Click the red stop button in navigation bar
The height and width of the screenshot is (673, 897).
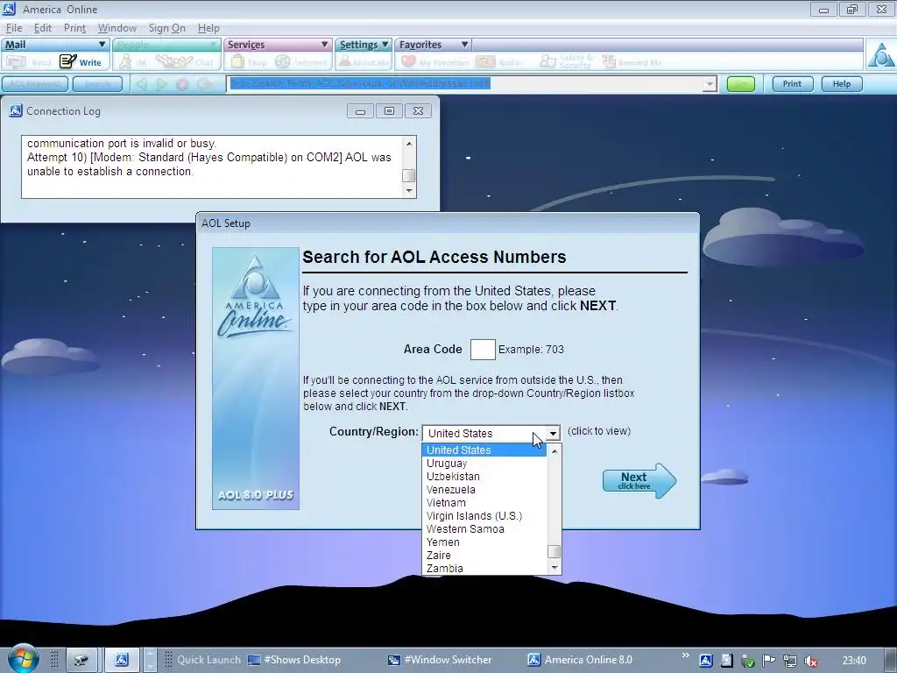click(182, 84)
